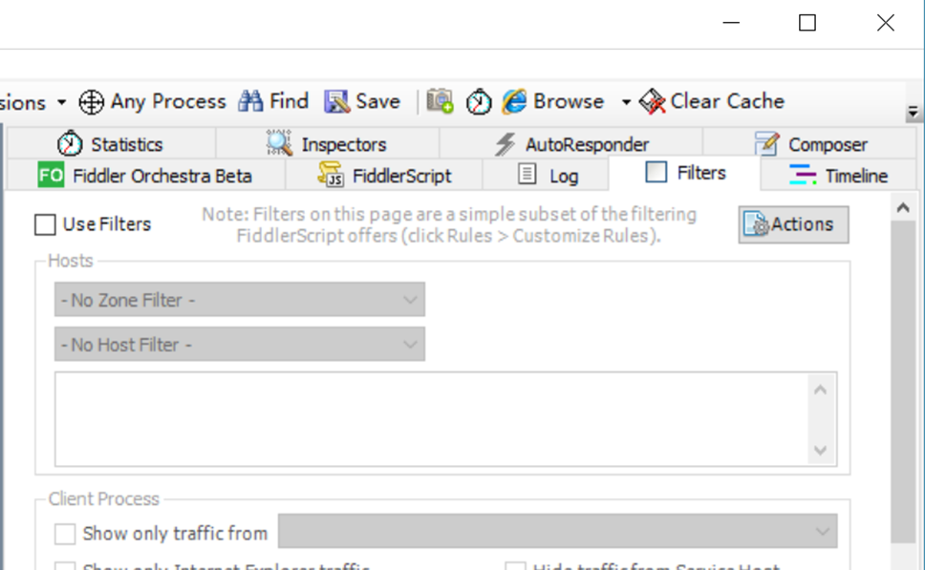Click the hosts text box scroll down arrow
This screenshot has height=570, width=925.
click(x=820, y=451)
